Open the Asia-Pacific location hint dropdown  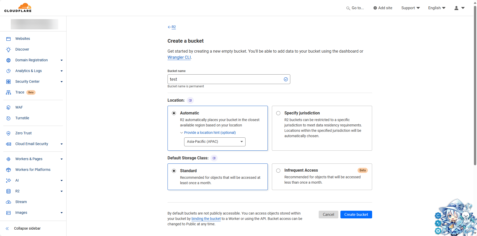coord(215,142)
